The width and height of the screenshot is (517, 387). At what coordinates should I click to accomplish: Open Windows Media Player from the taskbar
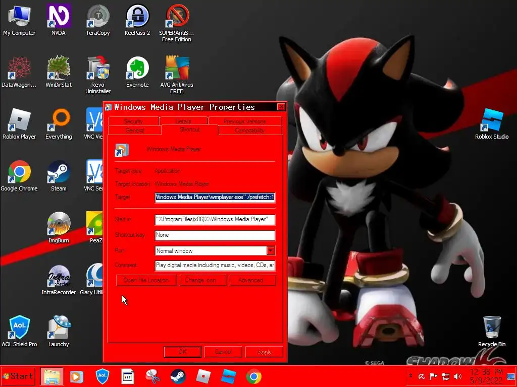pos(77,376)
